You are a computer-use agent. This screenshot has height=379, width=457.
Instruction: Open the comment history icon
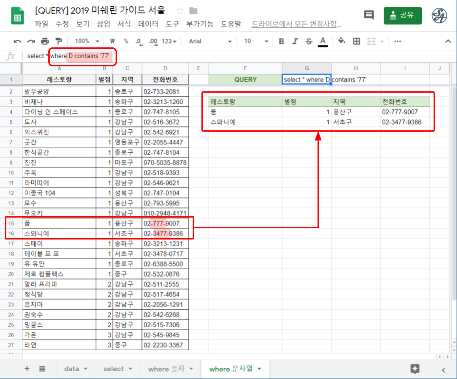coord(369,15)
